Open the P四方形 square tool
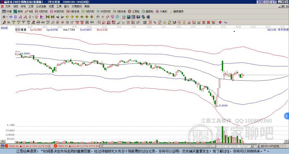 pos(41,11)
